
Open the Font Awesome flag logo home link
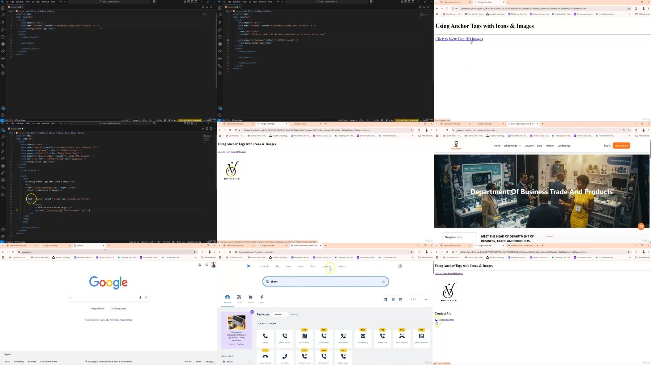point(248,266)
